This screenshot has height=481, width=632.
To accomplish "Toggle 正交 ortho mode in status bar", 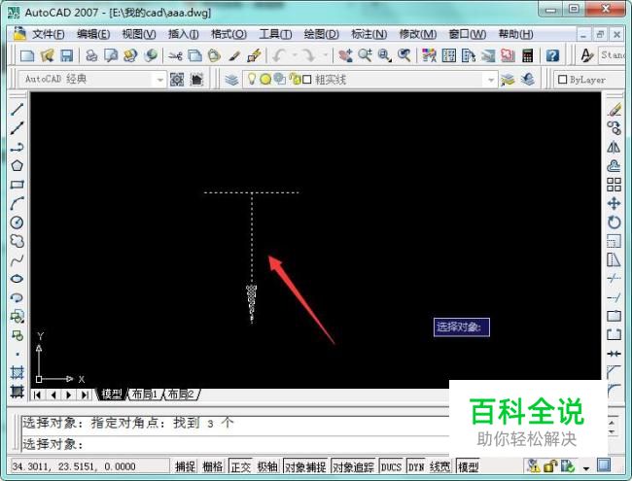I will pyautogui.click(x=240, y=466).
